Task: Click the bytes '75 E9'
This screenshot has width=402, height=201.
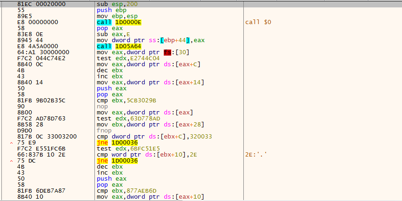Action: [x=27, y=143]
